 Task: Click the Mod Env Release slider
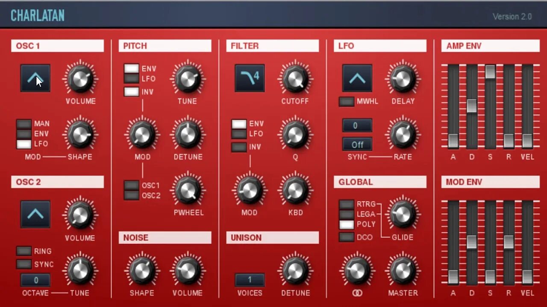click(x=509, y=242)
